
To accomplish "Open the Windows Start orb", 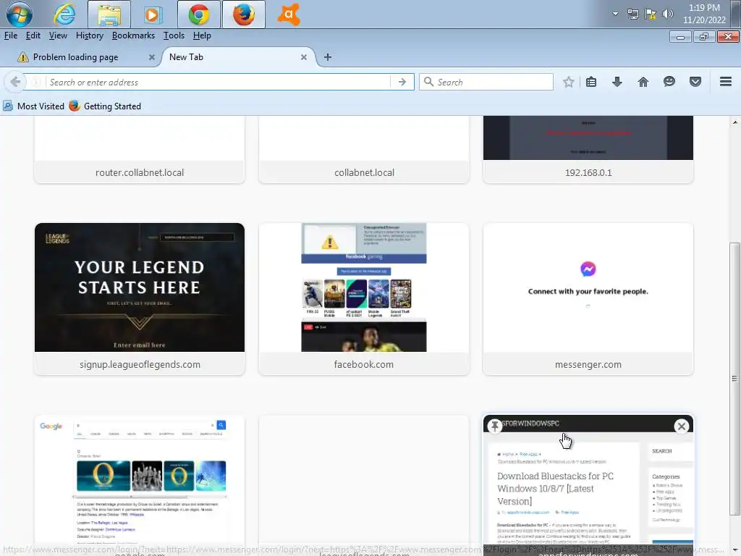I will click(20, 14).
